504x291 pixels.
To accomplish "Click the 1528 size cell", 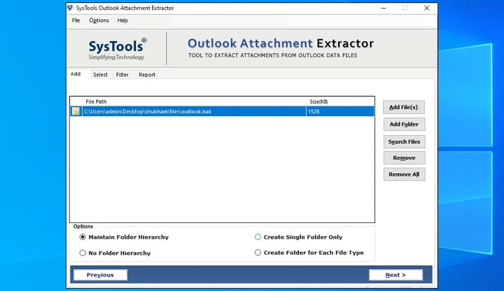I will tap(340, 111).
